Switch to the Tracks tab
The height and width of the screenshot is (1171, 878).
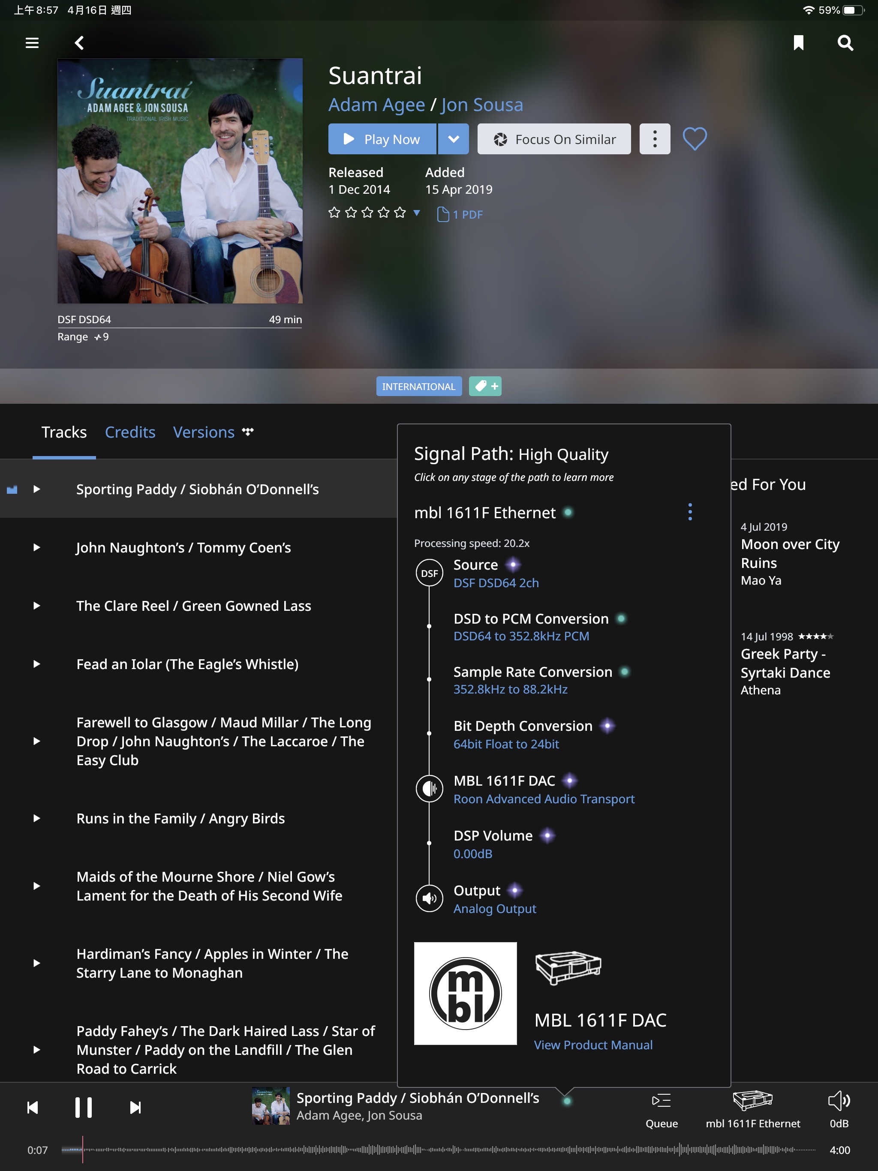pyautogui.click(x=64, y=432)
